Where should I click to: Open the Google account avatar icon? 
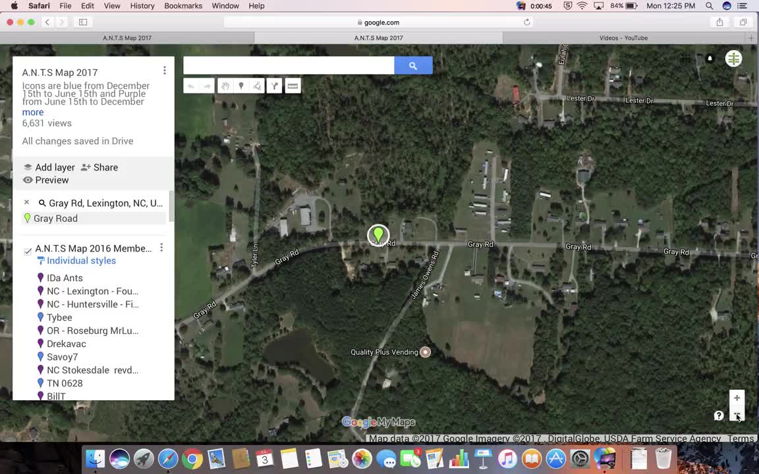(x=733, y=59)
